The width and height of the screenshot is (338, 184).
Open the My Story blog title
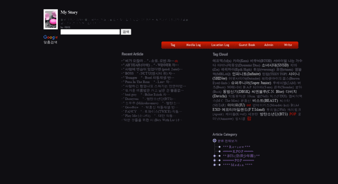[x=69, y=12]
